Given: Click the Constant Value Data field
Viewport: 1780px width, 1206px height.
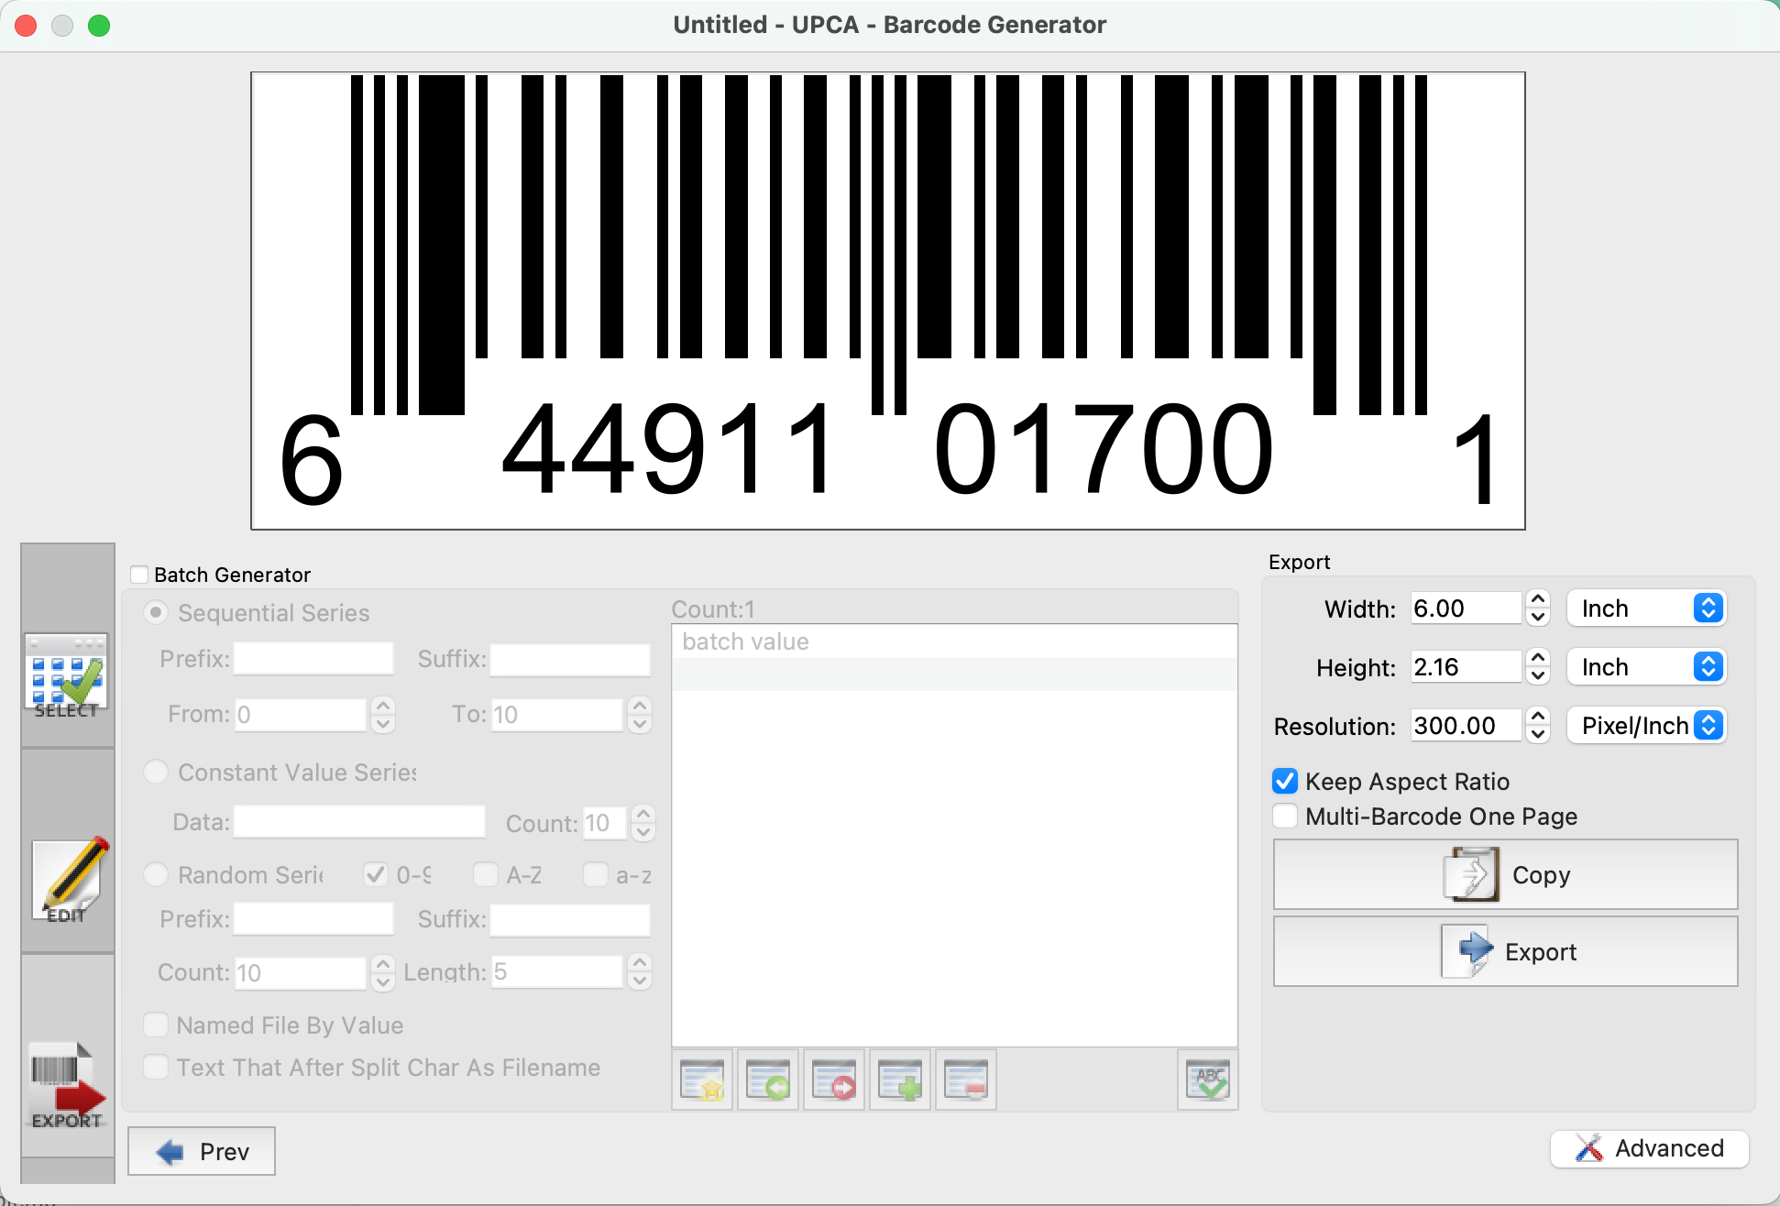Looking at the screenshot, I should 359,822.
